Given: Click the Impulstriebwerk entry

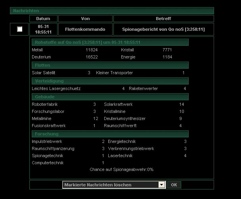Looking at the screenshot, I should tap(47, 142).
